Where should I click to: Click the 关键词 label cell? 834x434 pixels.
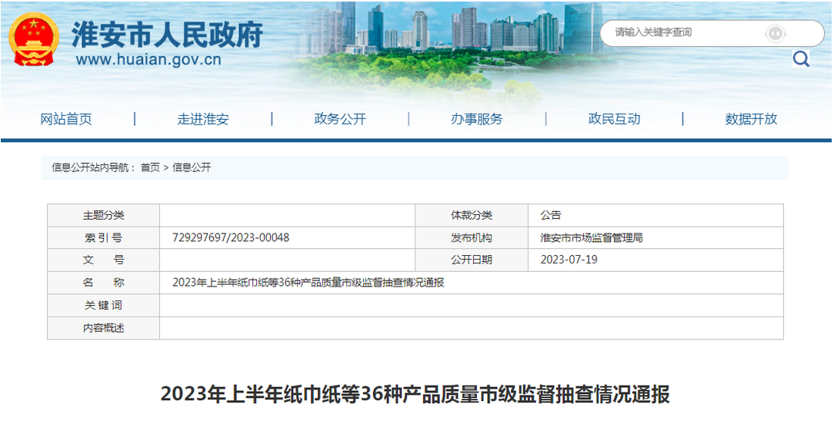click(x=103, y=306)
